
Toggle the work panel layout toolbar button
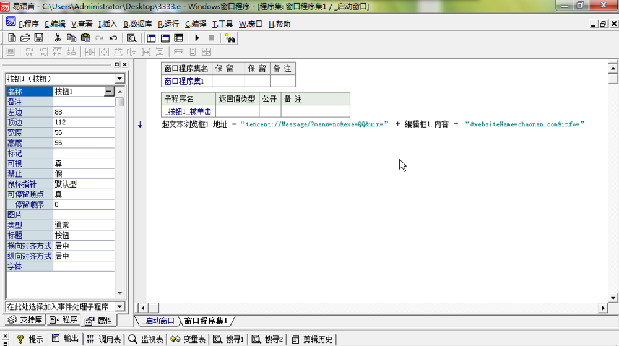pyautogui.click(x=152, y=38)
